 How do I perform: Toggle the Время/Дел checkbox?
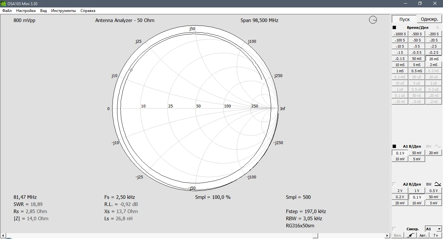(394, 28)
